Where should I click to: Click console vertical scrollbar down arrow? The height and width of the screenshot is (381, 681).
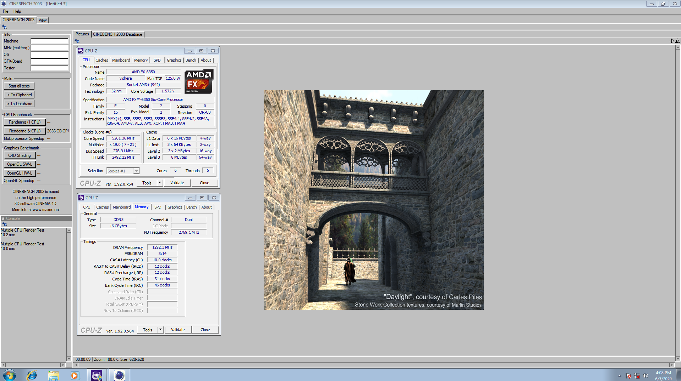(x=69, y=359)
